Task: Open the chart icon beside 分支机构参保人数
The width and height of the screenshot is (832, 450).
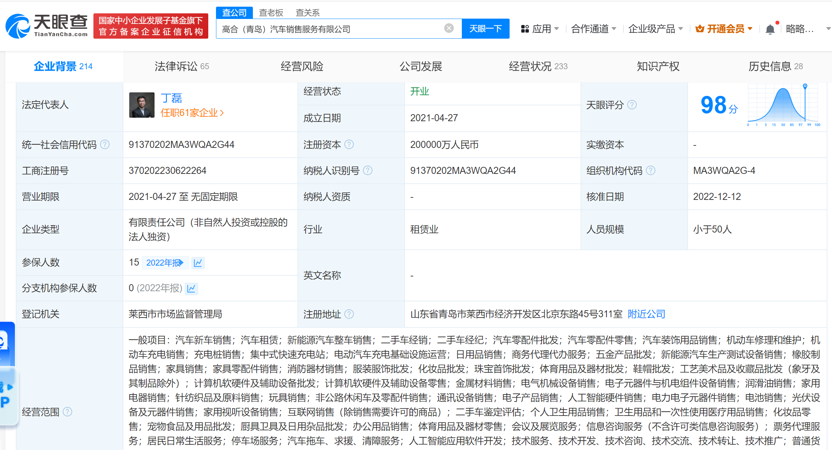Action: 191,288
